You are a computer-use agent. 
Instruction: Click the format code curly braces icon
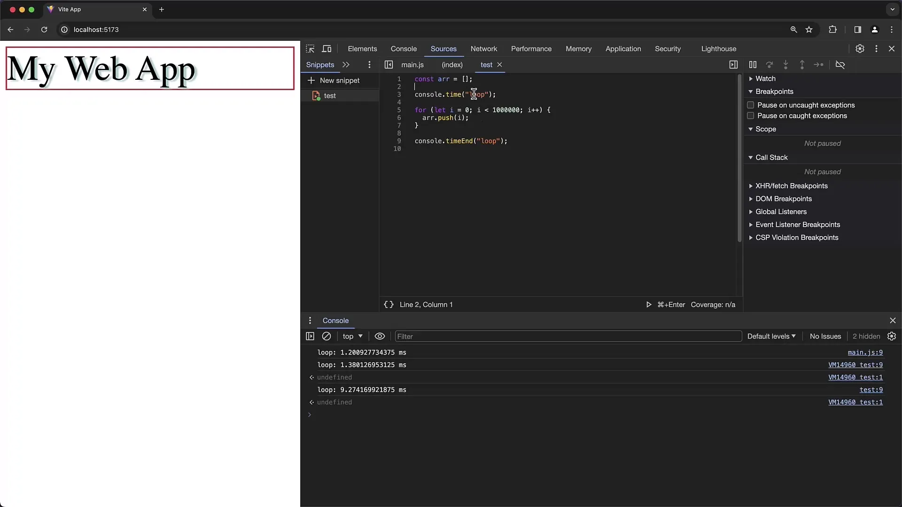click(389, 304)
